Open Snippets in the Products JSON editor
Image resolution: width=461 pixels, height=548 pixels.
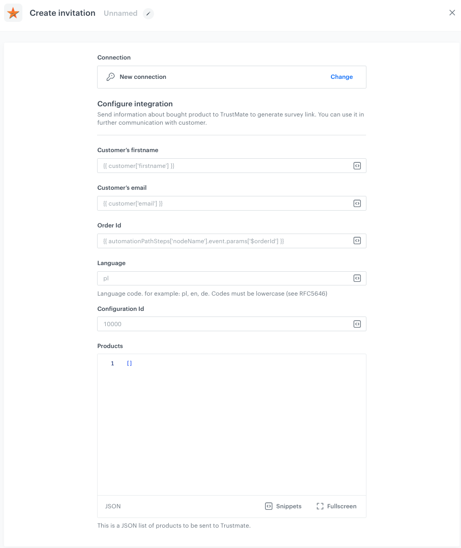click(x=283, y=506)
